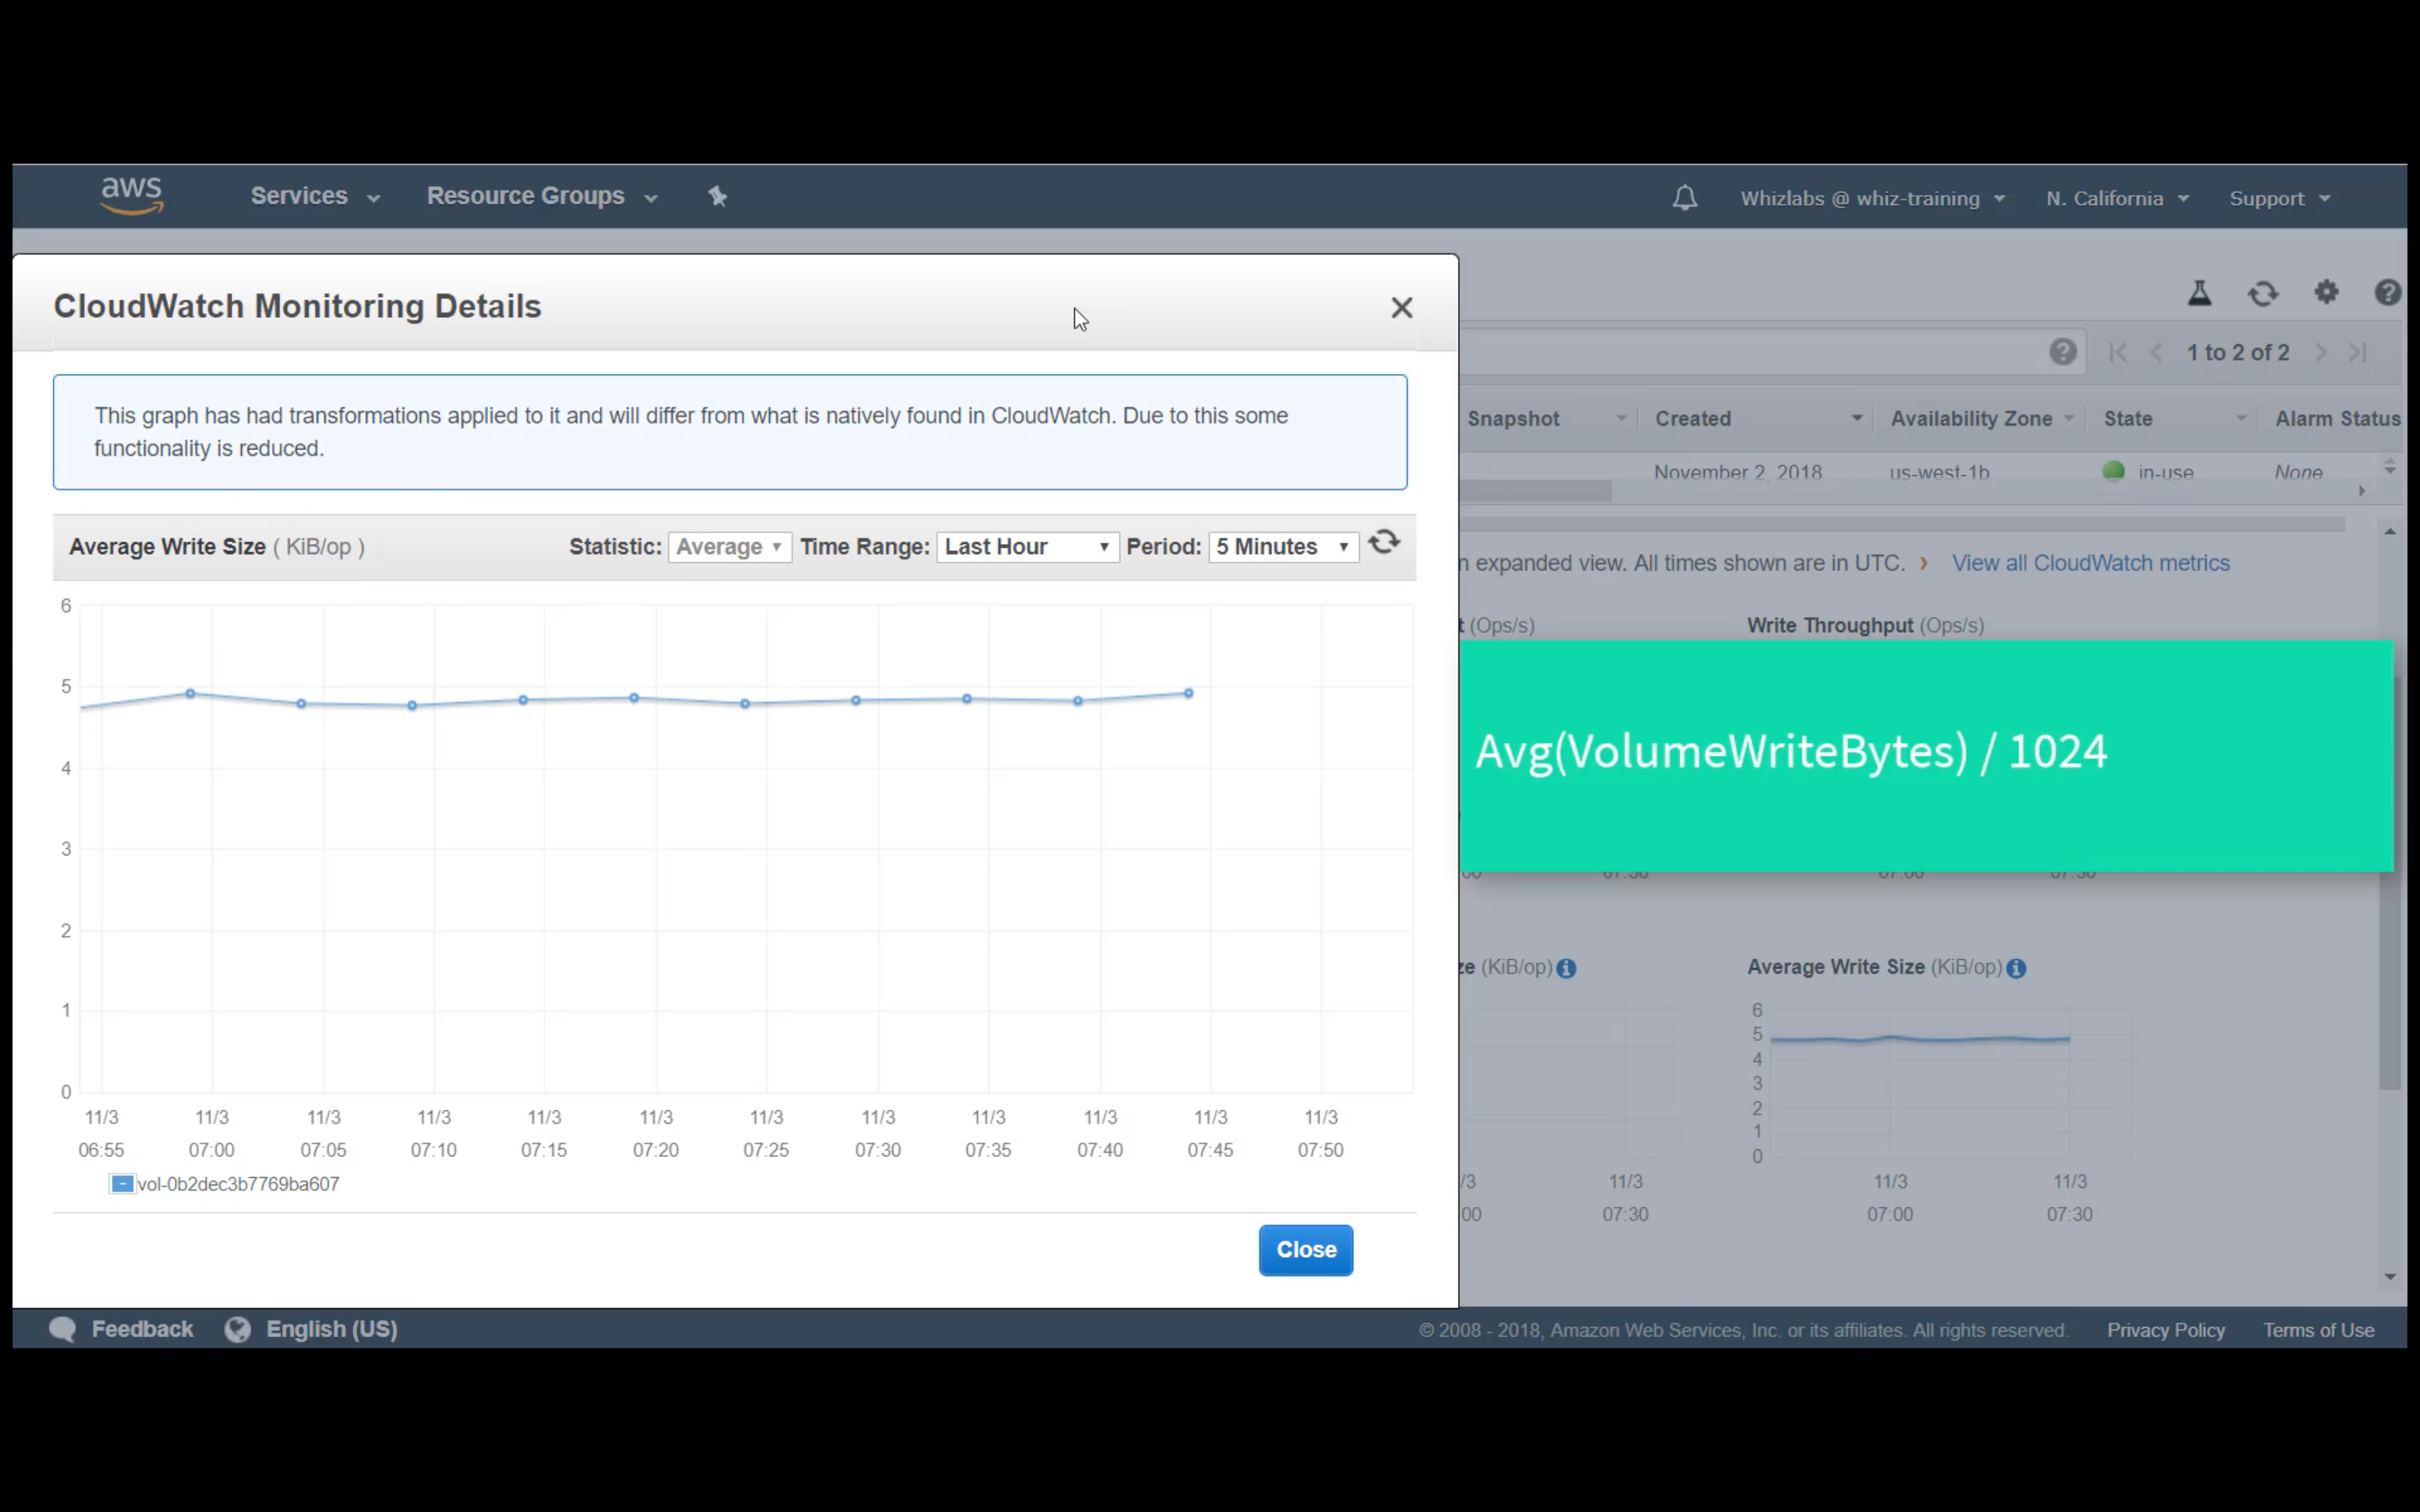Click the blue Close button

(x=1305, y=1250)
